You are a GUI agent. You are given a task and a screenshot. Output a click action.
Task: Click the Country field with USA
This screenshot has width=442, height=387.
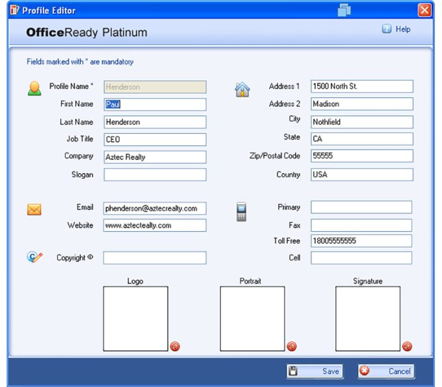362,175
